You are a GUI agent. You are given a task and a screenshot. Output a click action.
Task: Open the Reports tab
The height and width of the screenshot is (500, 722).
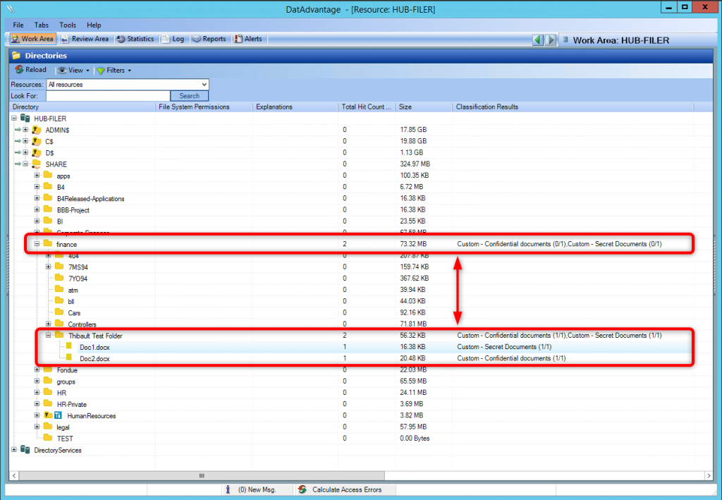[209, 39]
